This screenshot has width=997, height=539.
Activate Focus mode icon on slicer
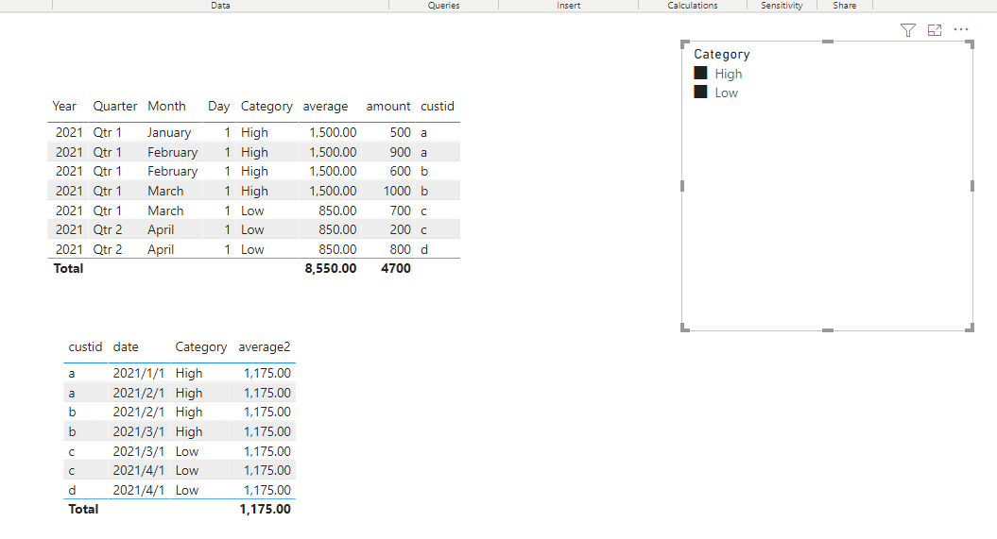pyautogui.click(x=935, y=30)
